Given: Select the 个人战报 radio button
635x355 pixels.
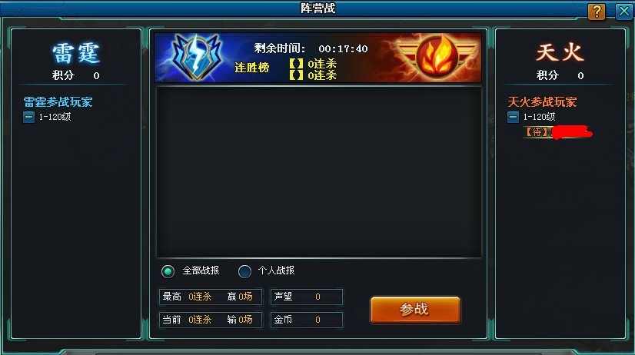Looking at the screenshot, I should pos(244,271).
